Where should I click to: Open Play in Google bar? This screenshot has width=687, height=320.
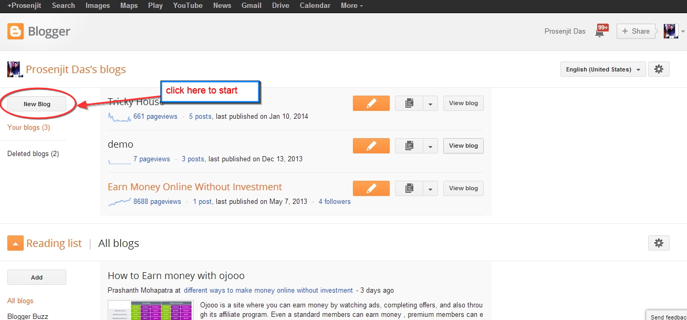[155, 5]
